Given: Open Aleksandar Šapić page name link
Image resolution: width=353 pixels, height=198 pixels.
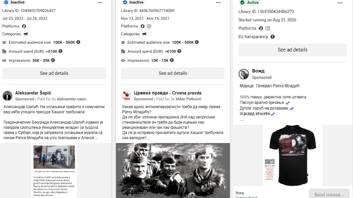Looking at the screenshot, I should [33, 93].
